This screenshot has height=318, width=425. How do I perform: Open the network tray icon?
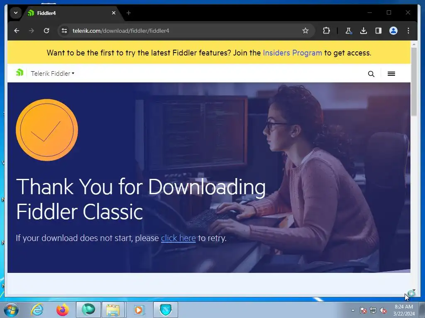pos(373,310)
